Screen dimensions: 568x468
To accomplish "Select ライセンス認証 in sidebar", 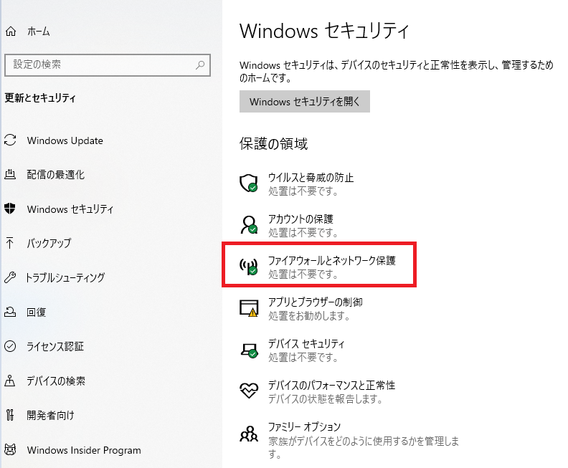I will point(55,346).
